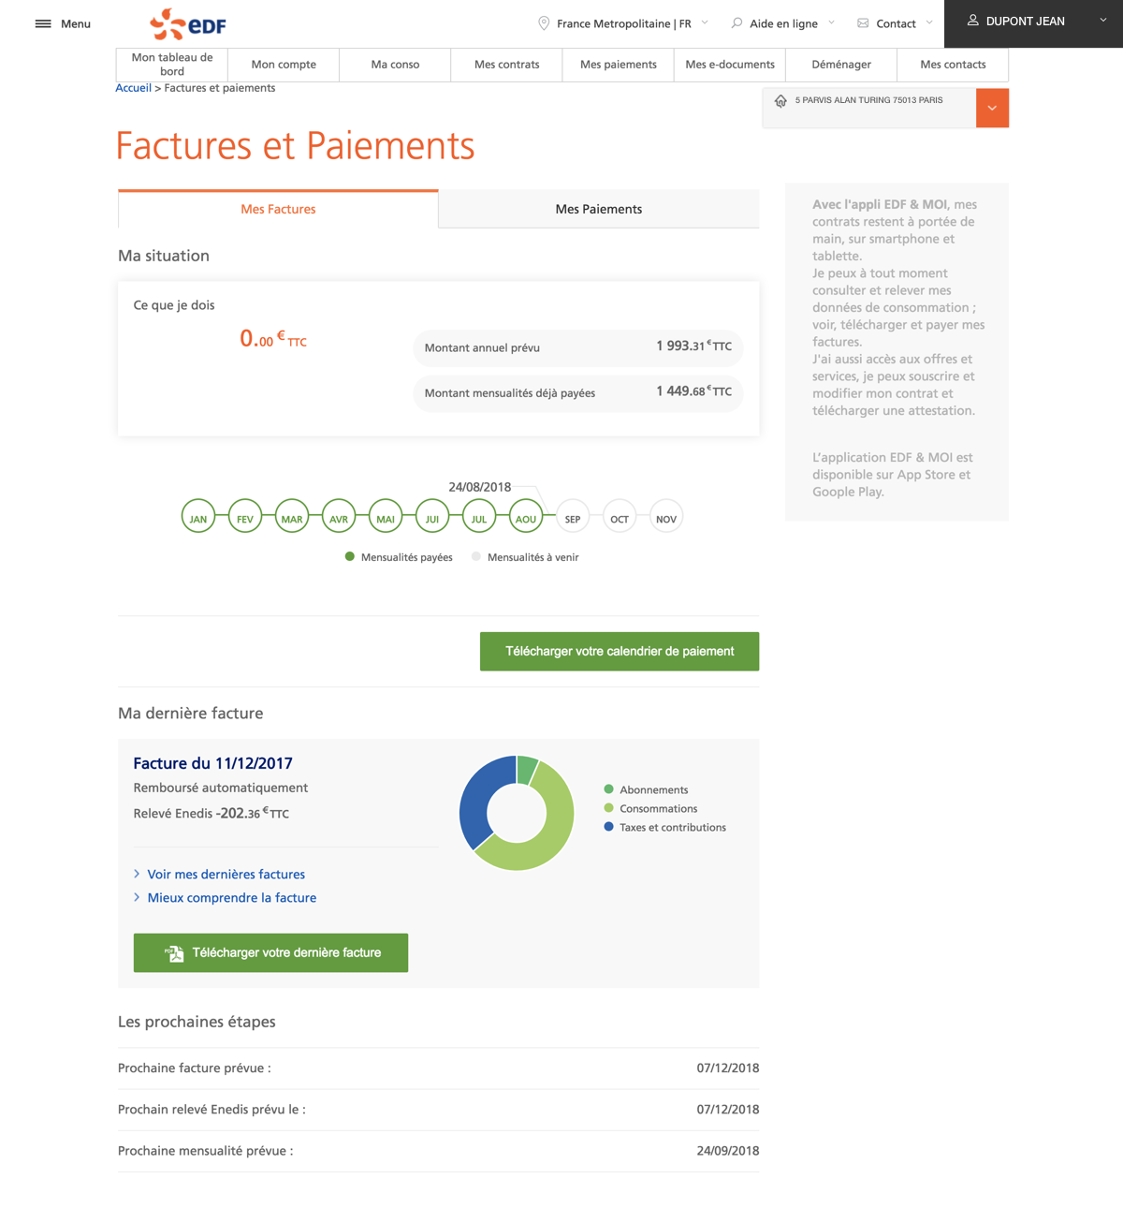
Task: Click the EDF logo
Action: pyautogui.click(x=188, y=24)
